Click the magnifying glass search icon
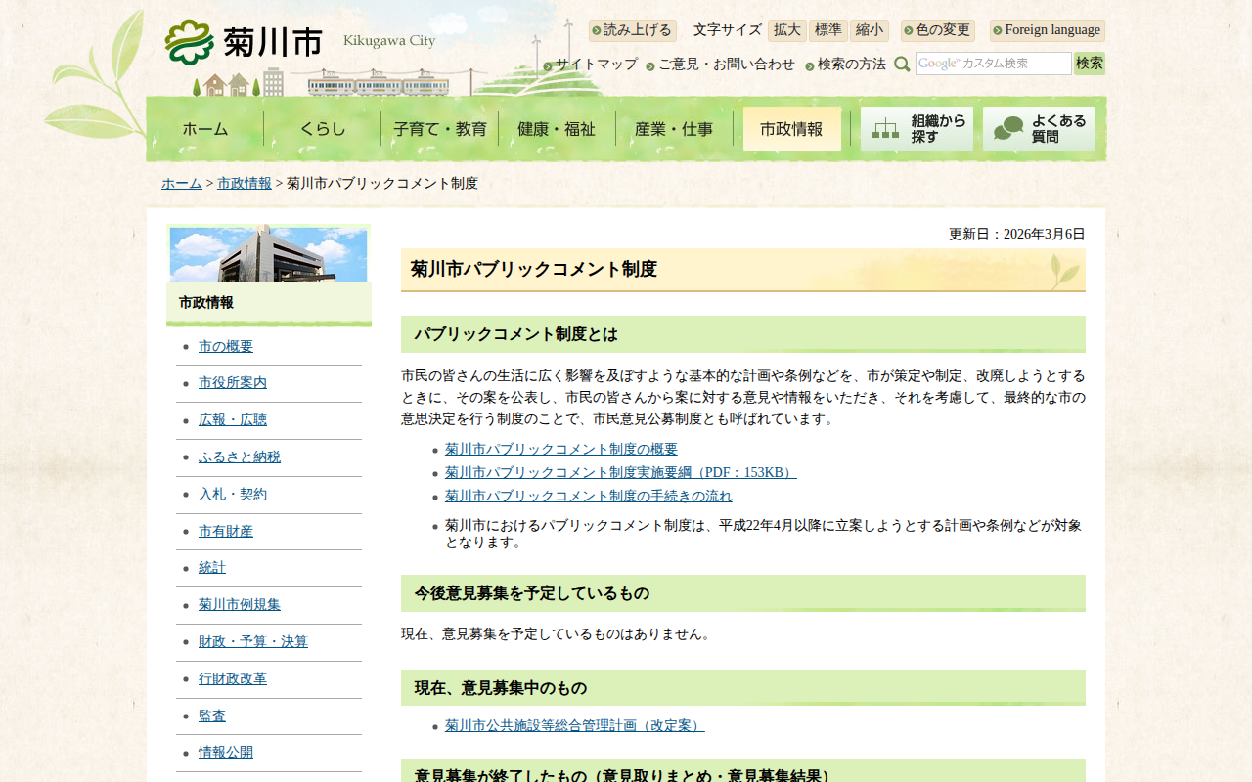This screenshot has width=1252, height=782. 902,65
